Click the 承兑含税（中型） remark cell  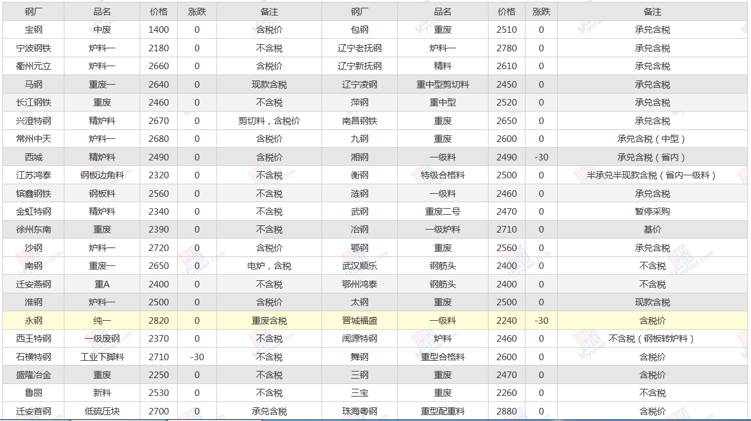pyautogui.click(x=652, y=139)
